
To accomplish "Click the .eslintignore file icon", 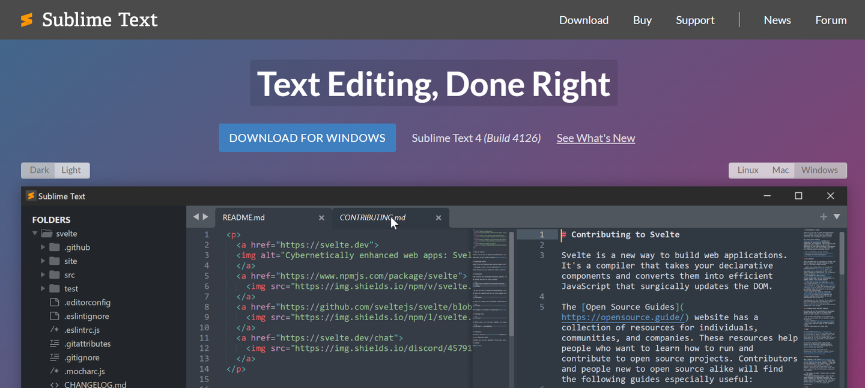I will coord(55,316).
